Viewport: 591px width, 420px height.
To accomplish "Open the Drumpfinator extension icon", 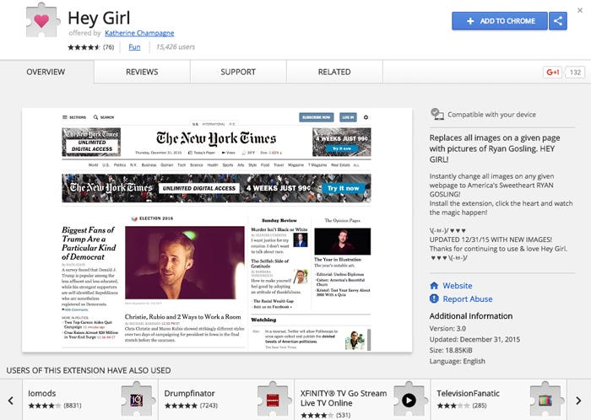I will [273, 400].
